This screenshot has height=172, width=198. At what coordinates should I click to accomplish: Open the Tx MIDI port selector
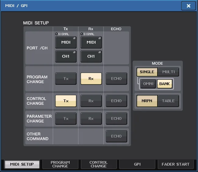[x=66, y=42]
